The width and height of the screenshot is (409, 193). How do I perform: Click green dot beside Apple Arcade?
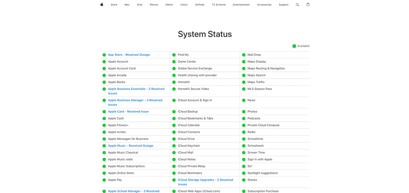[104, 75]
